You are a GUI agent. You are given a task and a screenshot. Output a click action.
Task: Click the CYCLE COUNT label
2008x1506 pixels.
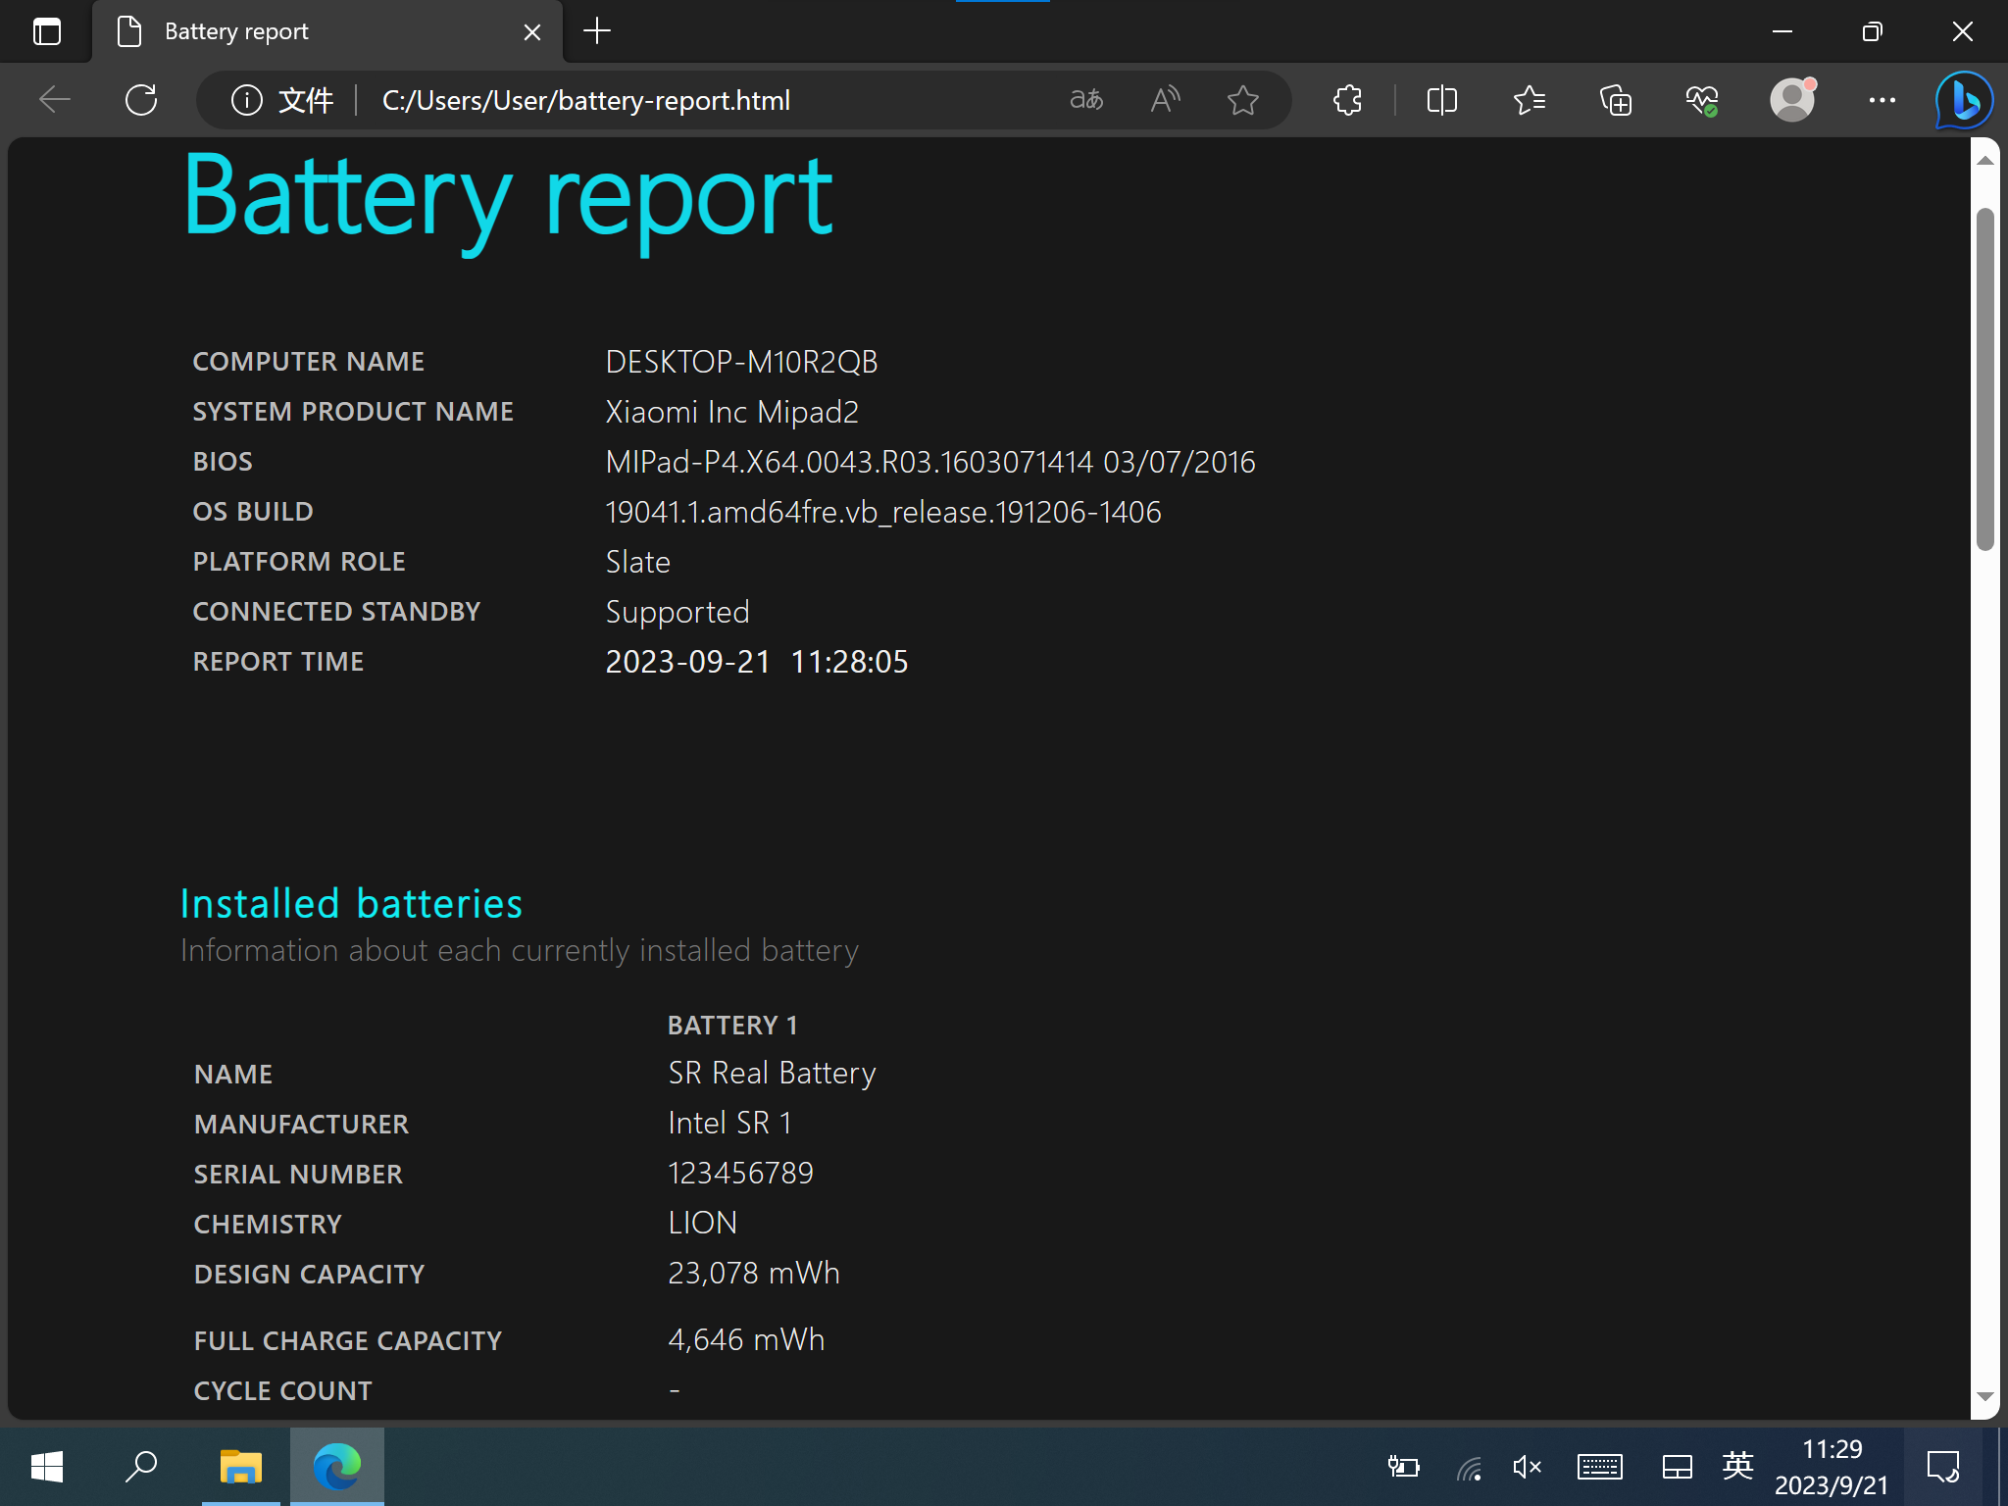tap(282, 1391)
